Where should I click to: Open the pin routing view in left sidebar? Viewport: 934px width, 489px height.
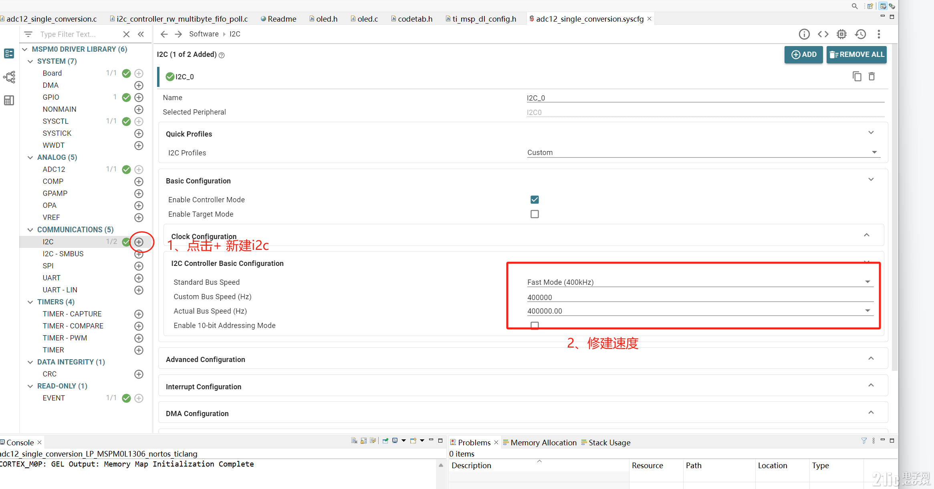(9, 77)
